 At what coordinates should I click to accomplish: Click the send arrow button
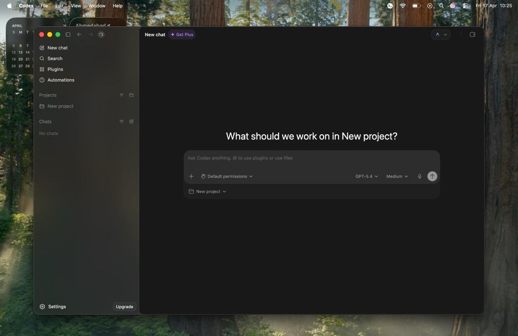[x=432, y=177]
